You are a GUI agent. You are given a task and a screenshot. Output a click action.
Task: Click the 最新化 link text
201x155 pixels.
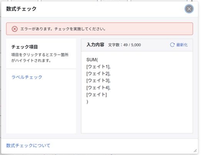182,45
